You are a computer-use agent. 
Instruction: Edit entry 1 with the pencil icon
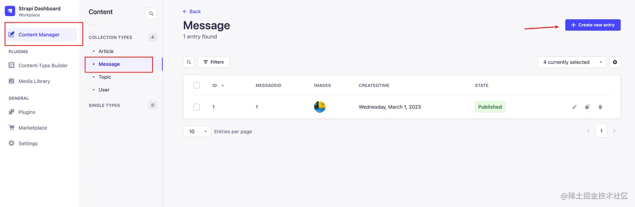click(575, 107)
